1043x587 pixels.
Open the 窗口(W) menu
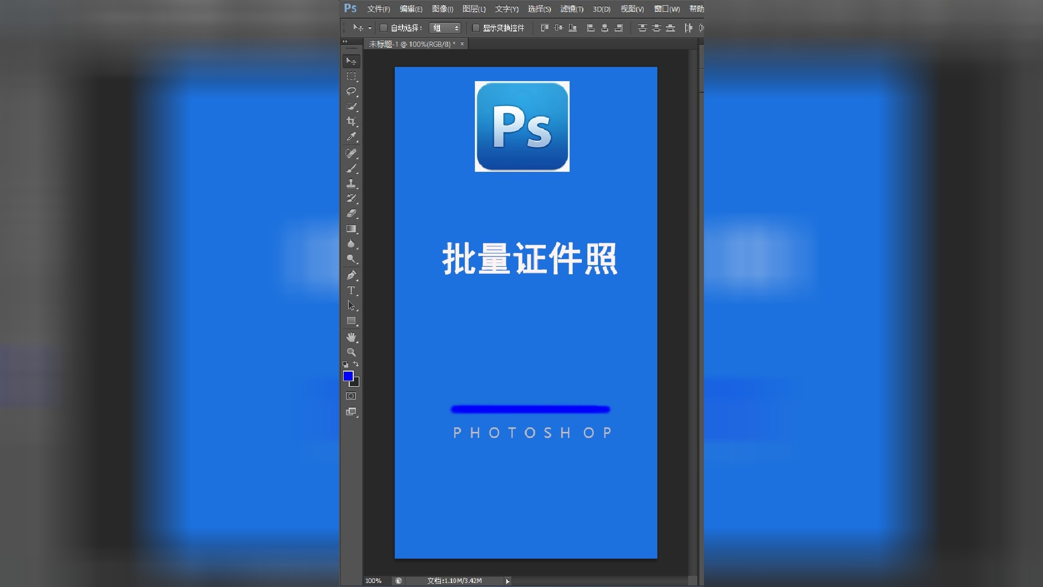click(x=666, y=9)
